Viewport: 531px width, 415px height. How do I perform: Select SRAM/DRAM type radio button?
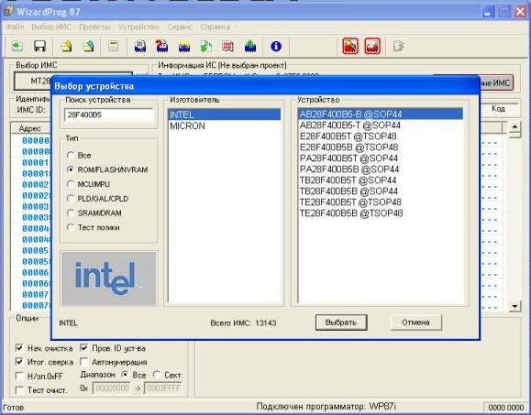click(x=71, y=213)
